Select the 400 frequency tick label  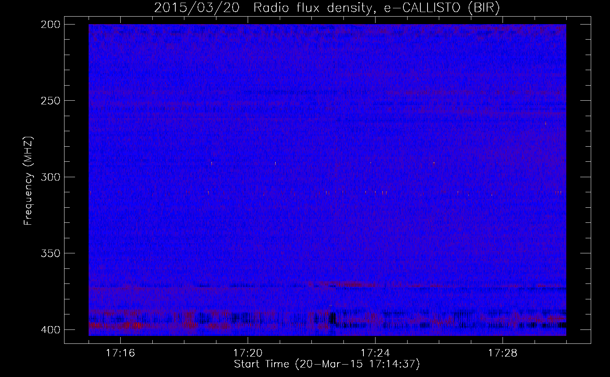[51, 330]
